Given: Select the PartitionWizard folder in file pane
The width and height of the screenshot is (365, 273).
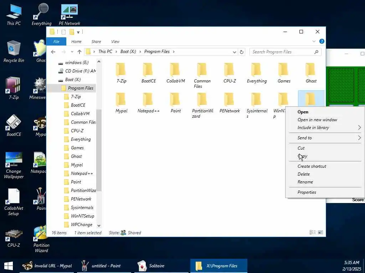Looking at the screenshot, I should (x=202, y=106).
